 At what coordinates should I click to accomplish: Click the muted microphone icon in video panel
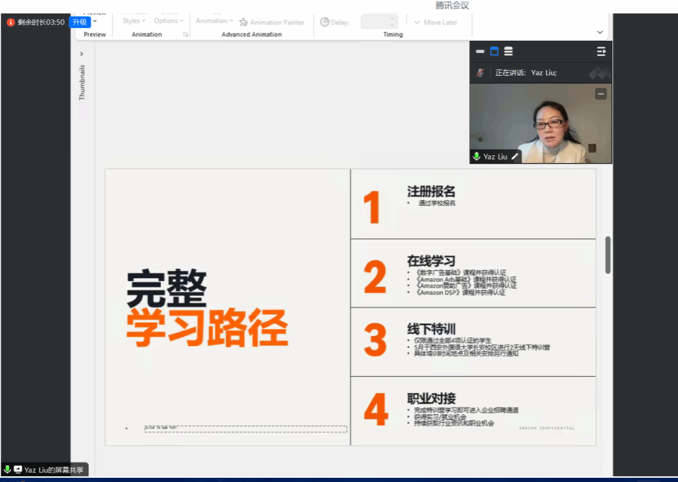(x=481, y=72)
